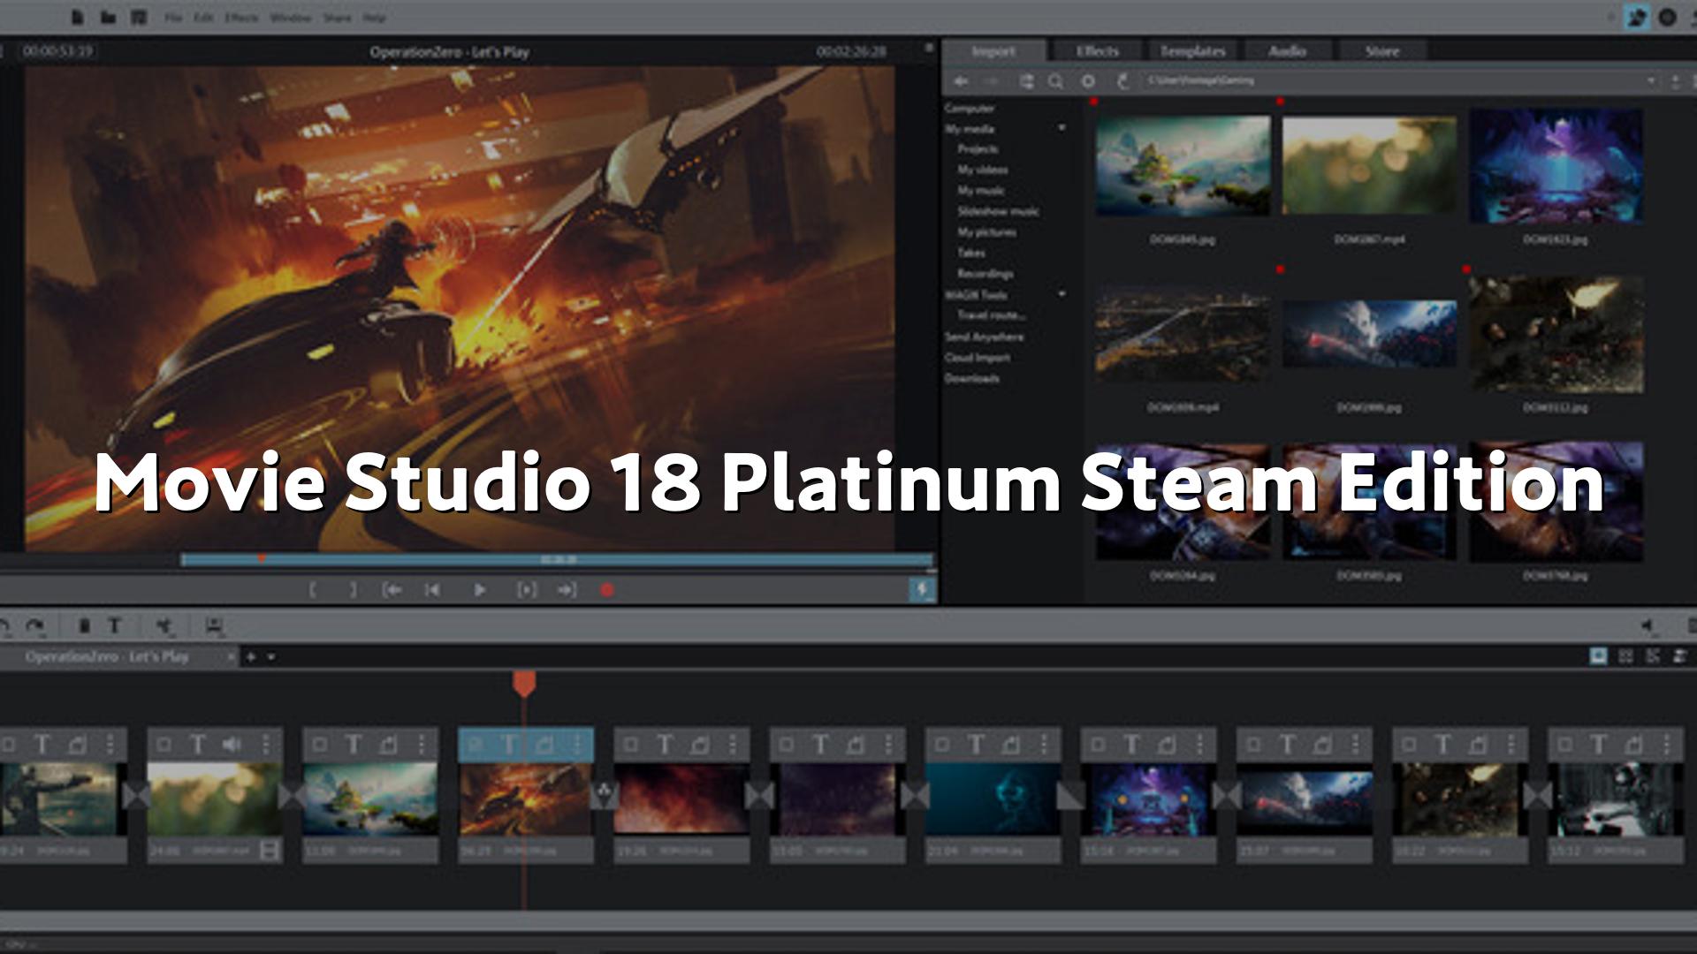The height and width of the screenshot is (954, 1697).
Task: Set the range out-point bracket
Action: (x=353, y=590)
